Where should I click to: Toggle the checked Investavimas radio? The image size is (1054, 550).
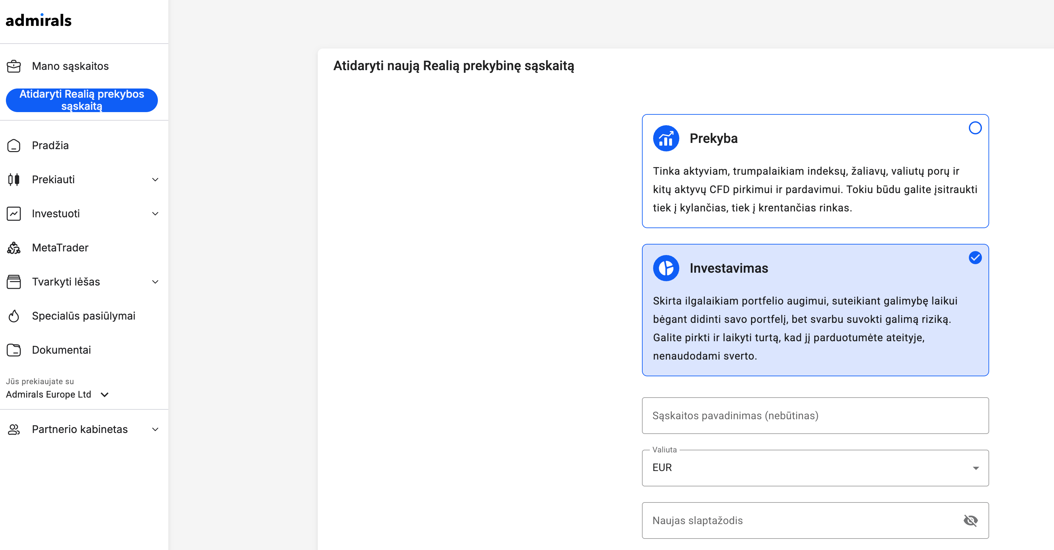click(975, 258)
